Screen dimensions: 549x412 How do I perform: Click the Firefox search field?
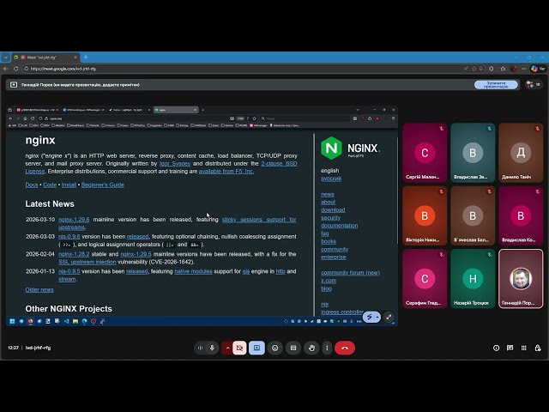(x=305, y=118)
